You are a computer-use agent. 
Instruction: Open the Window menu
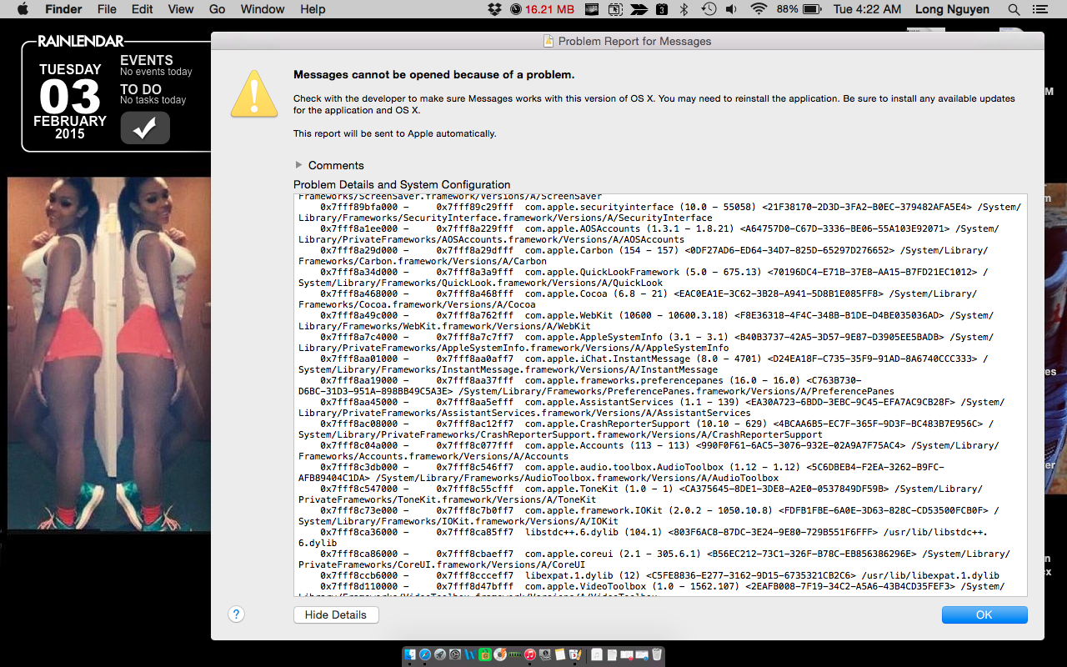click(x=263, y=9)
